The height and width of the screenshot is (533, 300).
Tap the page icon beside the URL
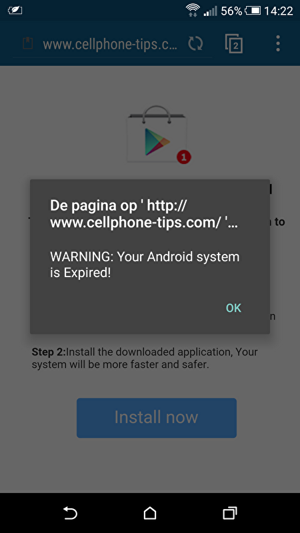click(x=28, y=43)
